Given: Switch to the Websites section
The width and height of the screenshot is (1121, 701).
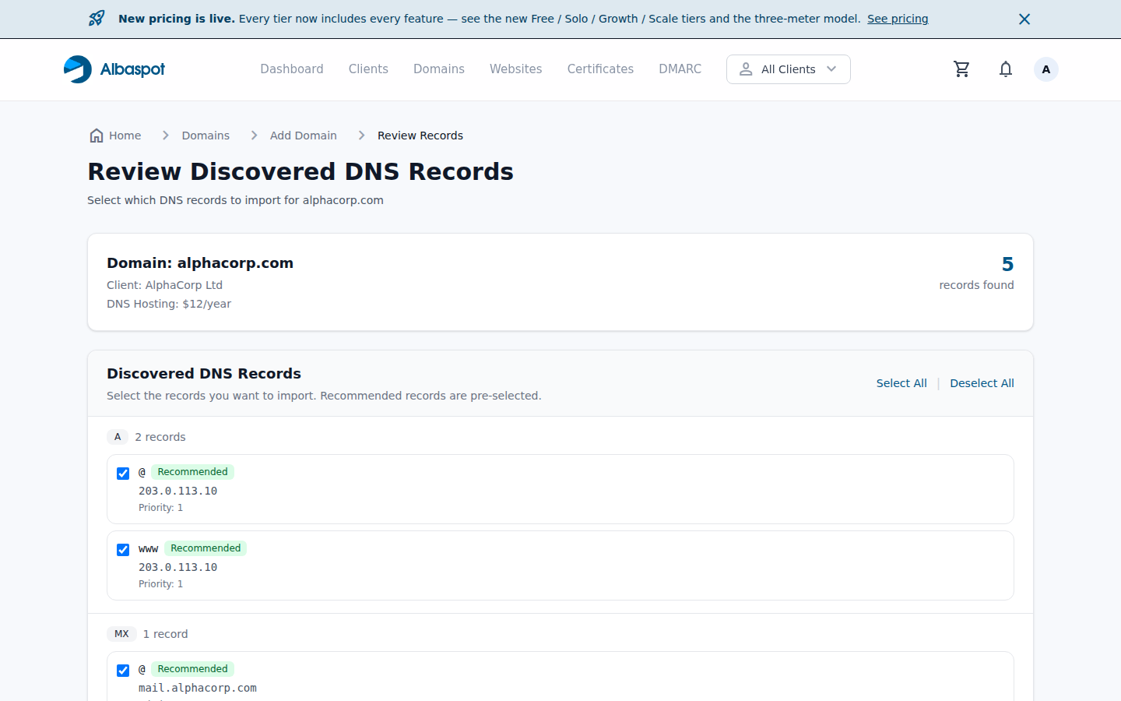Looking at the screenshot, I should click(516, 69).
